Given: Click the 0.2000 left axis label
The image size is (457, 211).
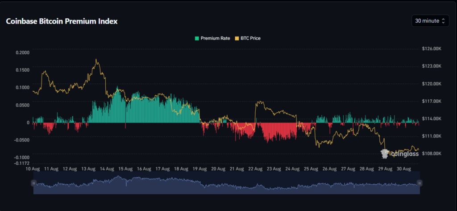Looking at the screenshot, I should [x=23, y=53].
